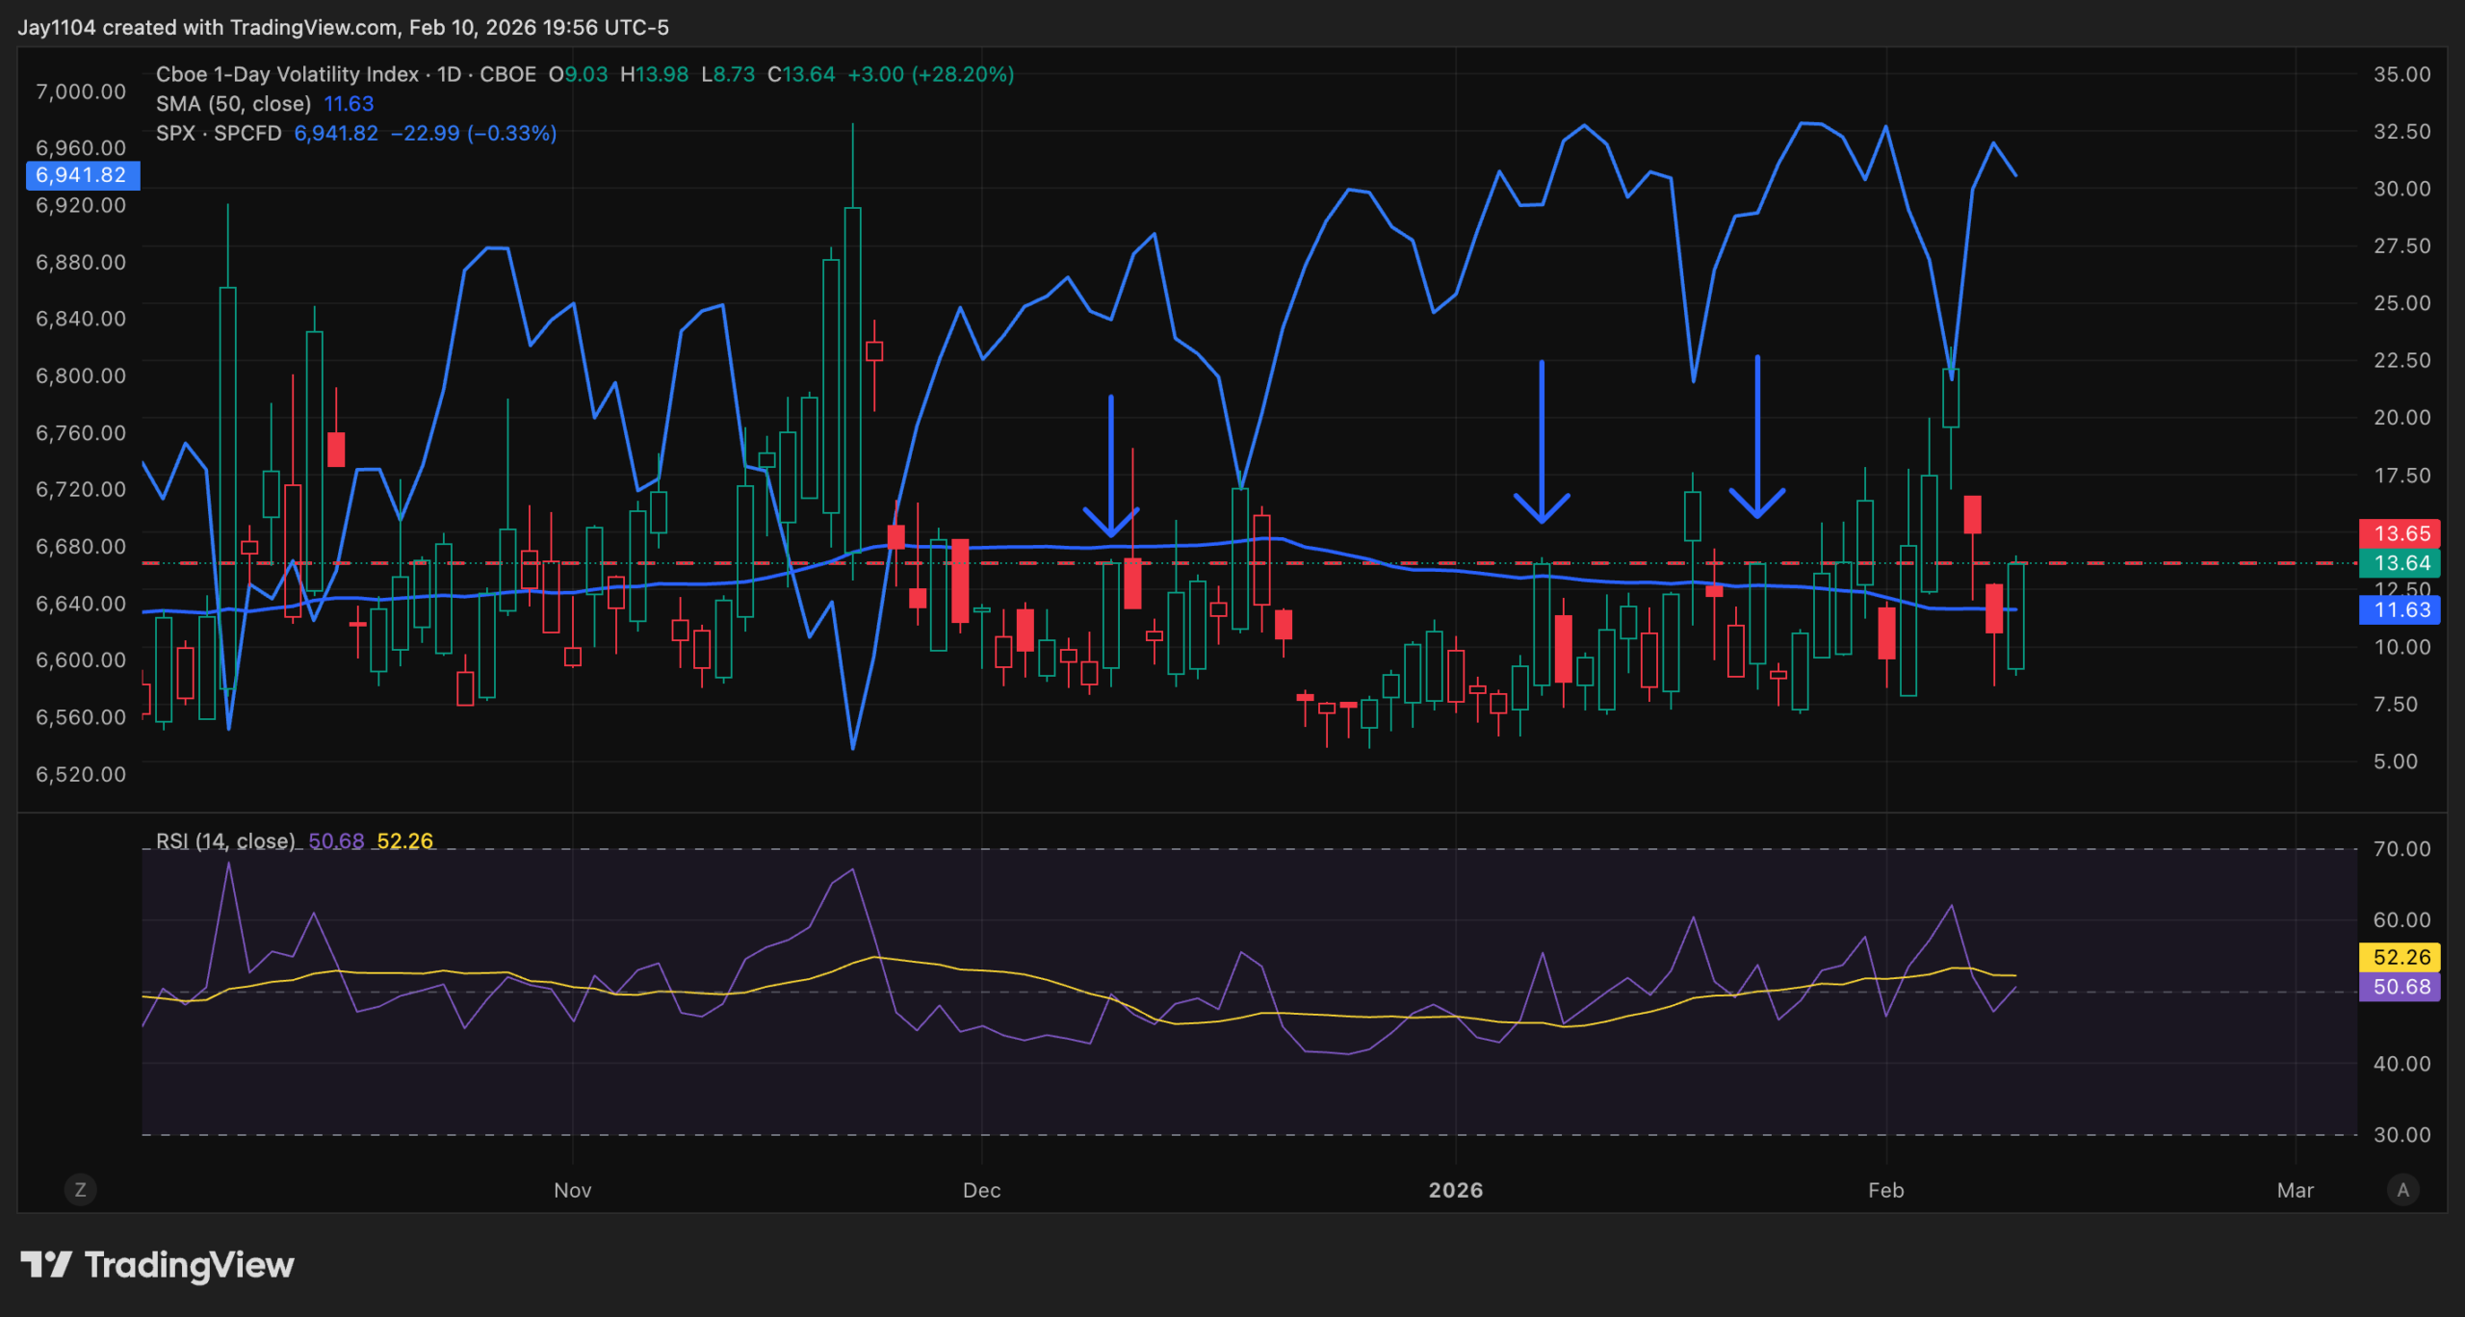
Task: Click the Feb label on time axis
Action: click(1885, 1190)
